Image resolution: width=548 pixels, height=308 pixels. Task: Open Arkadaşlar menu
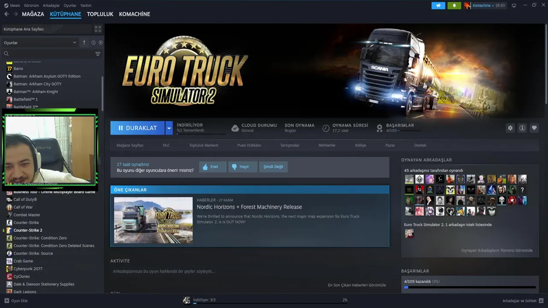coord(51,6)
